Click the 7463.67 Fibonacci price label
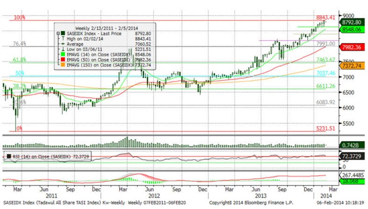 click(x=325, y=60)
